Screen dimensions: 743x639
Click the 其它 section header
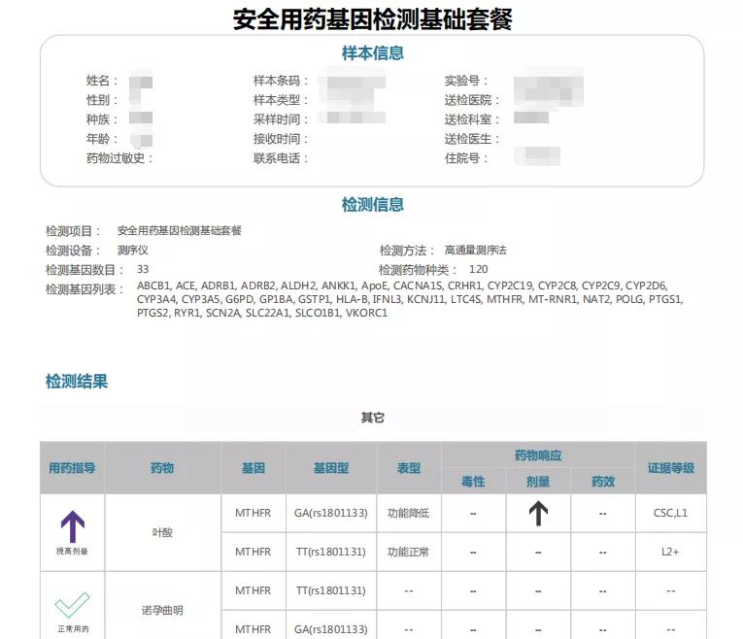372,418
